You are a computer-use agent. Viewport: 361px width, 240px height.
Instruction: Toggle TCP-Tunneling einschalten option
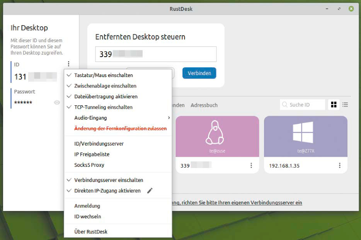click(118, 107)
